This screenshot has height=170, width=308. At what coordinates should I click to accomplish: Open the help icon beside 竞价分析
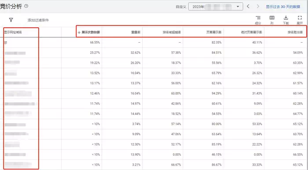point(26,6)
